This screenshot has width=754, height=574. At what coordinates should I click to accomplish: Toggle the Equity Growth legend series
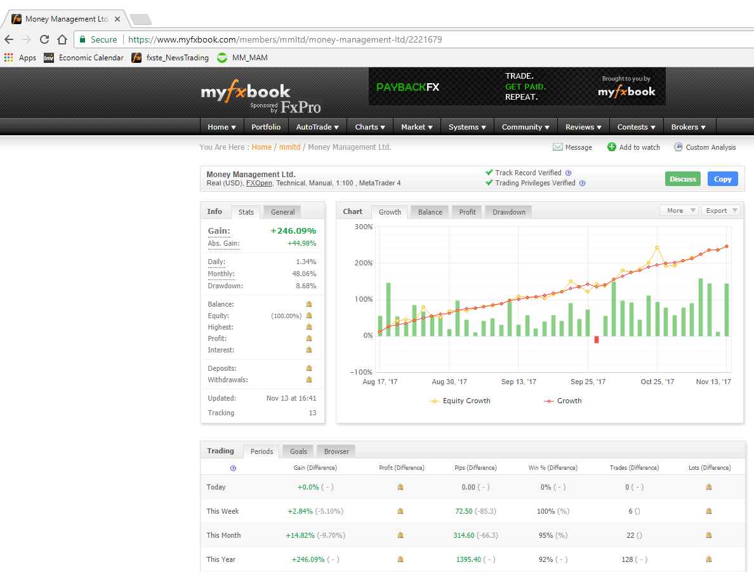coord(460,401)
